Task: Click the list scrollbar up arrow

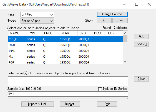Action: pyautogui.click(x=125, y=33)
